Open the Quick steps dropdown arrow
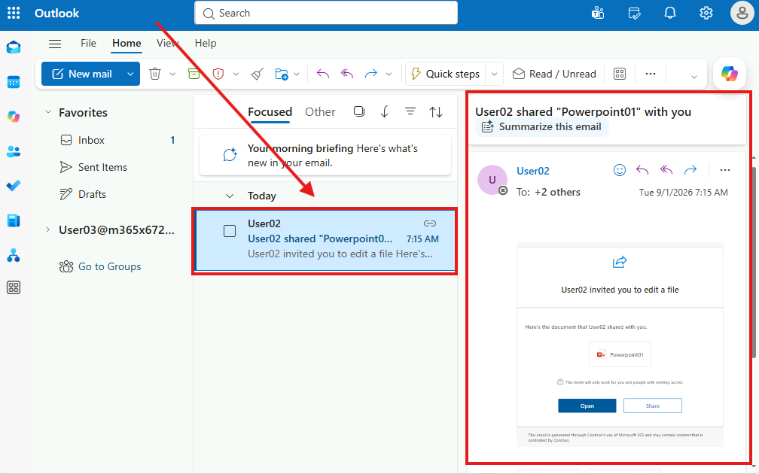759x474 pixels. [x=494, y=74]
